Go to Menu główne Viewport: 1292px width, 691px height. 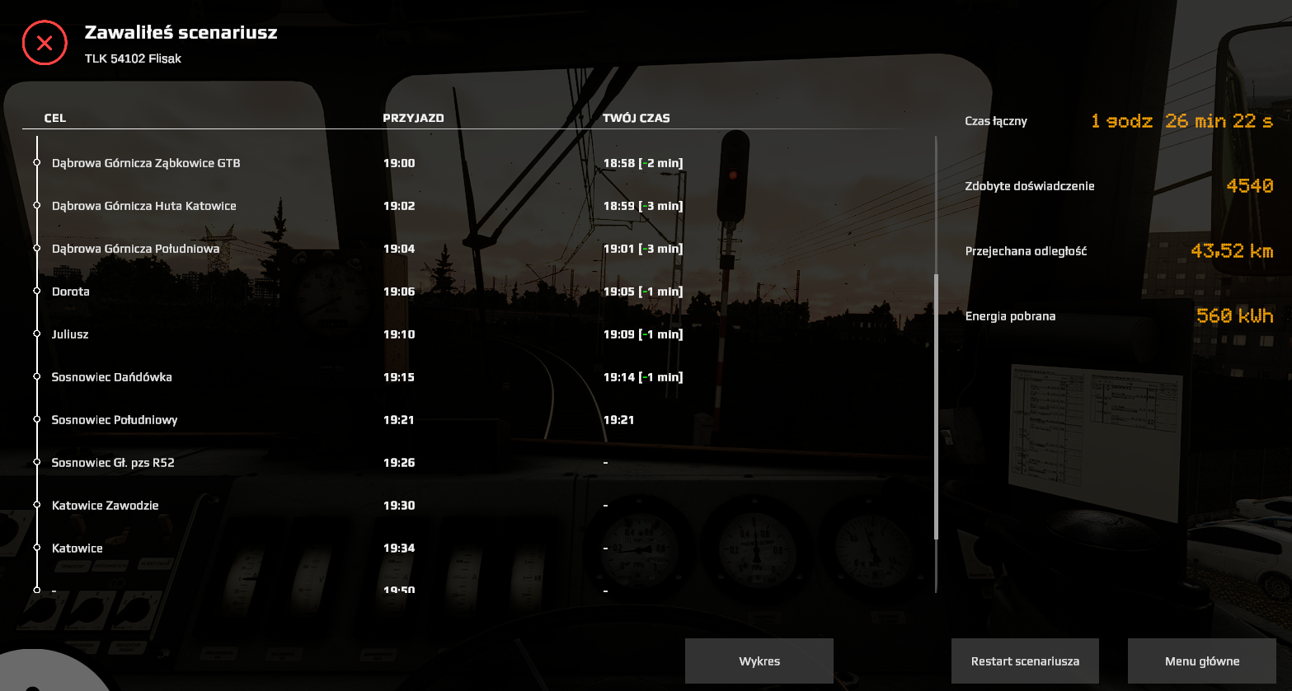click(1202, 661)
